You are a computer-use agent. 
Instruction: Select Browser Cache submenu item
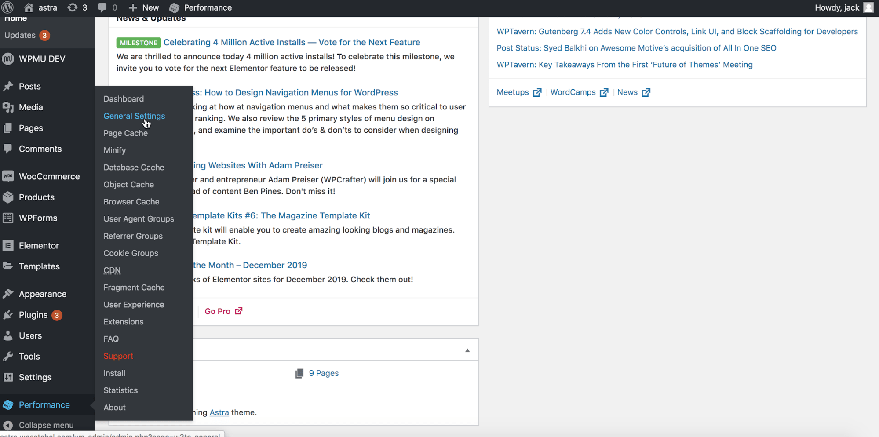point(131,202)
